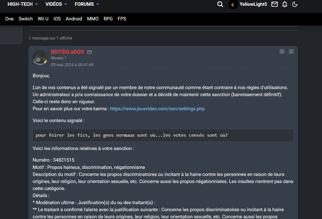The width and height of the screenshot is (322, 219).
Task: Select the MMO category tab
Action: pyautogui.click(x=93, y=19)
